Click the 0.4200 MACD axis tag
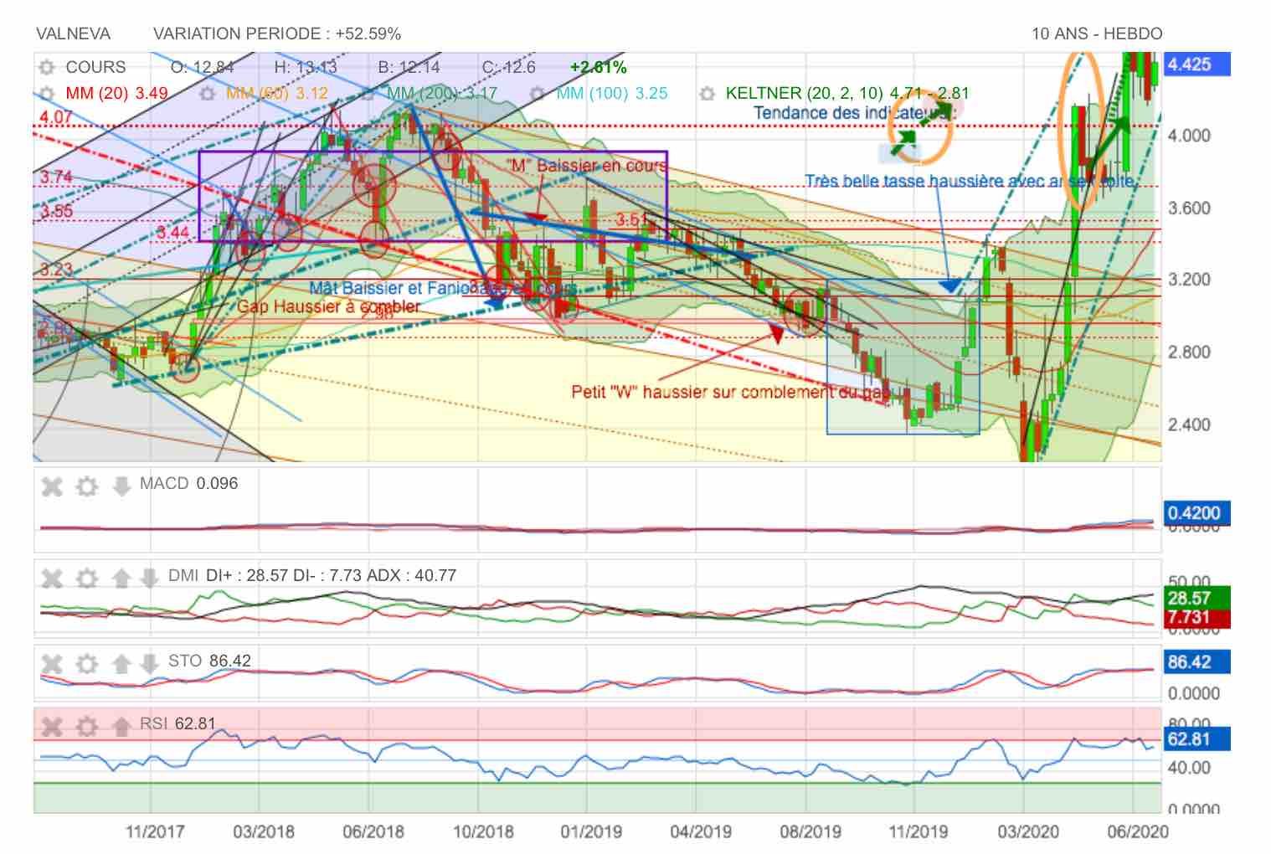Image resolution: width=1271 pixels, height=854 pixels. (1196, 512)
